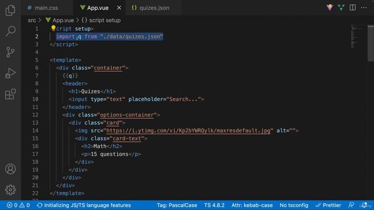Viewport: 374px width, 210px height.
Task: Open the Manage settings gear
Action: point(11,190)
